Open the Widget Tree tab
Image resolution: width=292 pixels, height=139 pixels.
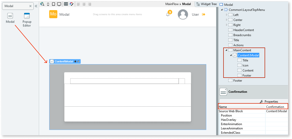pyautogui.click(x=207, y=4)
